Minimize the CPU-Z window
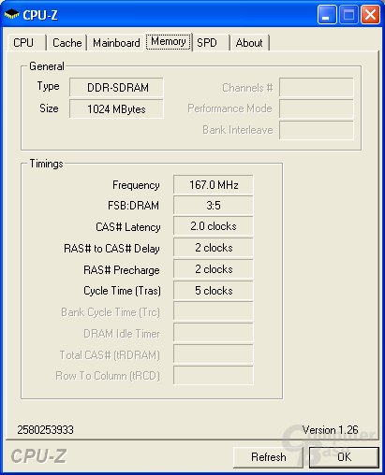Screen dimensions: 385x475 pos(327,15)
